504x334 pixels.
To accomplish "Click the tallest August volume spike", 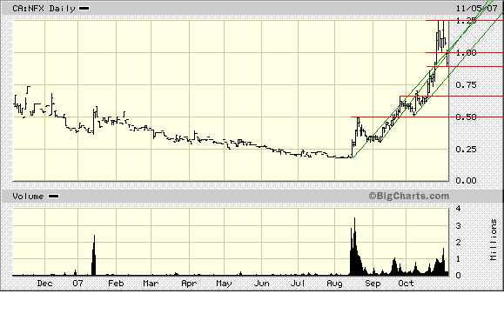I will tap(354, 247).
